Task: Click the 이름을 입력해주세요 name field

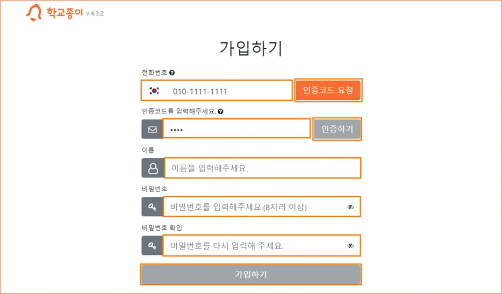Action: tap(262, 168)
